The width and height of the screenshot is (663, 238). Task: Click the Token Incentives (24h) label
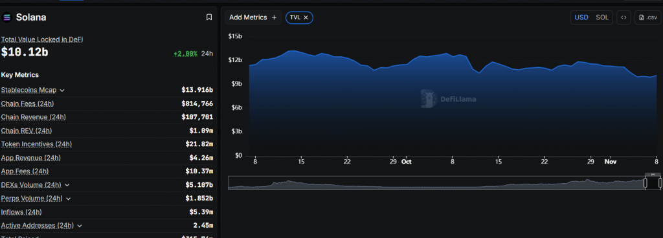point(36,144)
